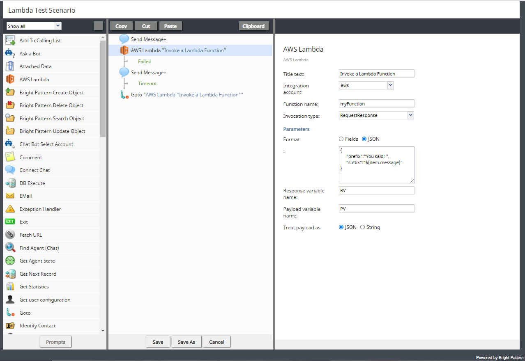Click the Parameters section heading

click(296, 129)
